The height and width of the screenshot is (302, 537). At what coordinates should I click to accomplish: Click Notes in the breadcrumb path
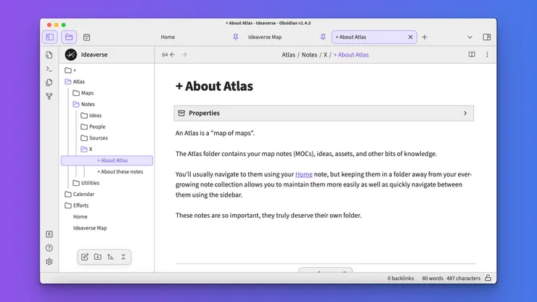pyautogui.click(x=309, y=54)
